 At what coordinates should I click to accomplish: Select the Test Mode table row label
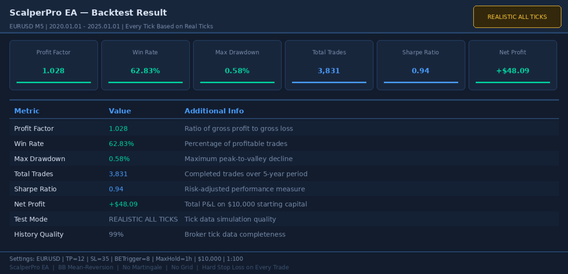click(31, 219)
